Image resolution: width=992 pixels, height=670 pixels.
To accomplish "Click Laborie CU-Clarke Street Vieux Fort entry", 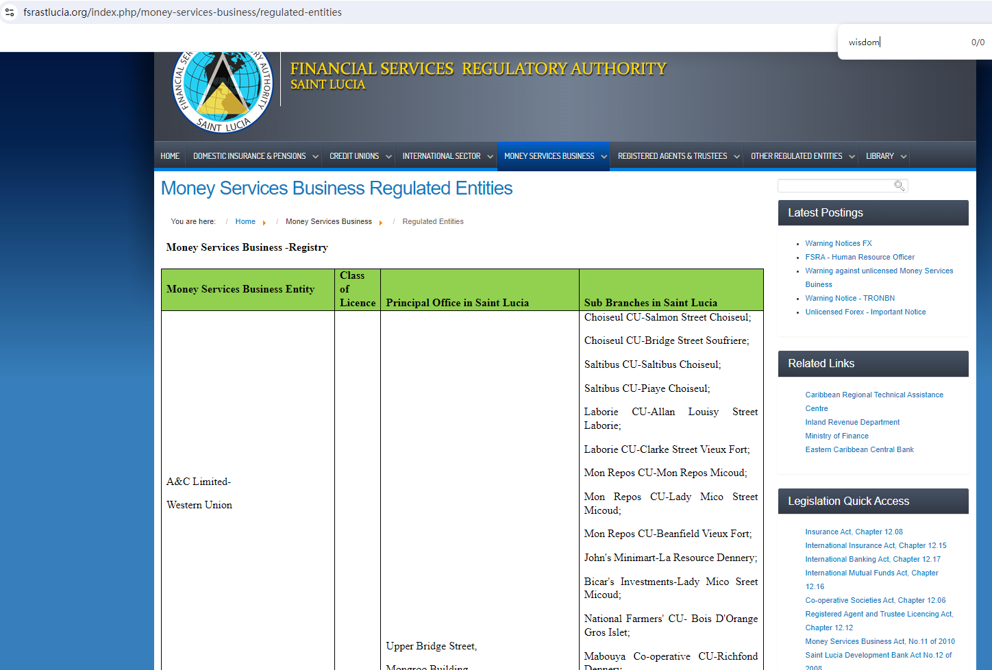I will 667,449.
